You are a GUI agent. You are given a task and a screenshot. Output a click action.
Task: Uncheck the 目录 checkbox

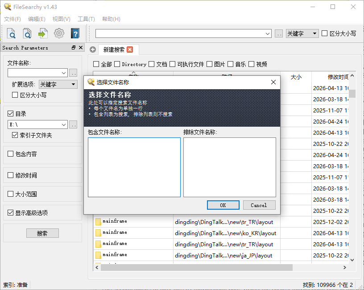coord(10,113)
